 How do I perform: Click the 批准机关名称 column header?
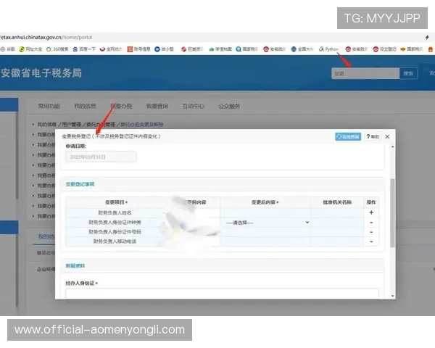click(x=337, y=202)
